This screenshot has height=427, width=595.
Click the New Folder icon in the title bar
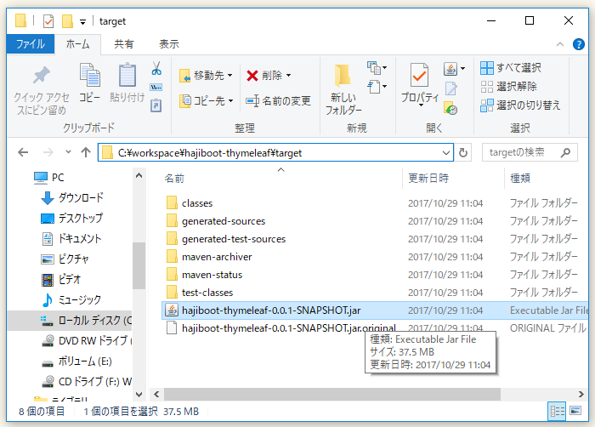tap(67, 21)
